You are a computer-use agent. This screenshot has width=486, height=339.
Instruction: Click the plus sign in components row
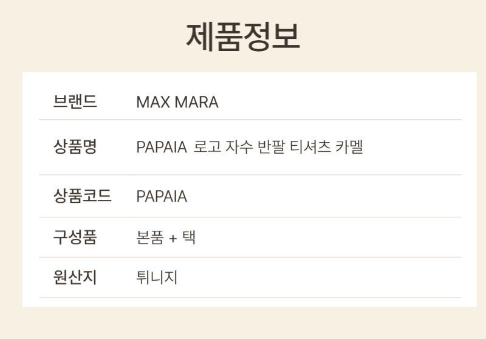[x=173, y=238]
